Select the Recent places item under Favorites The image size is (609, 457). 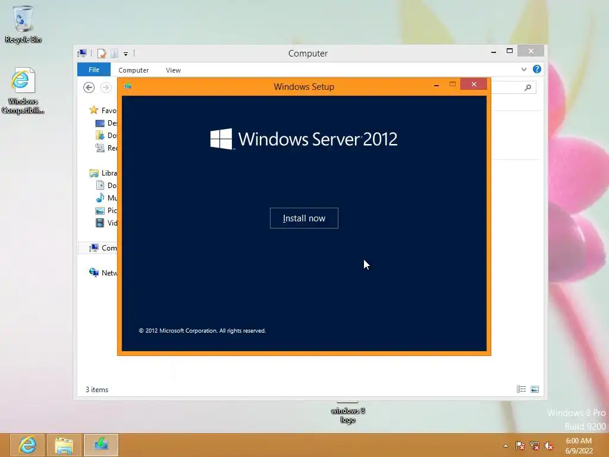[x=106, y=148]
